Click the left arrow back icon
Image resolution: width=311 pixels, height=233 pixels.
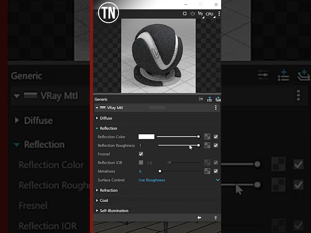[199, 218]
